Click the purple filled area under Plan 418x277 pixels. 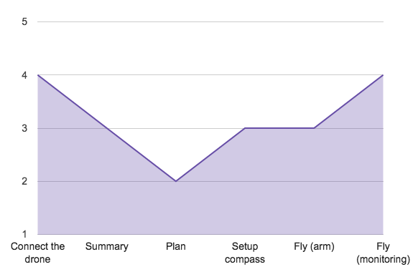(176, 208)
